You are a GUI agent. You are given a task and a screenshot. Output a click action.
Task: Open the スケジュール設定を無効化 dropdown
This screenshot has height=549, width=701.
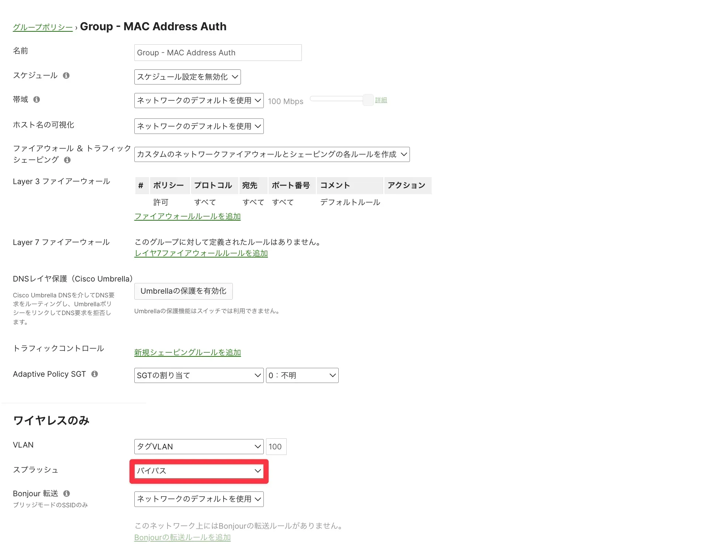(187, 77)
